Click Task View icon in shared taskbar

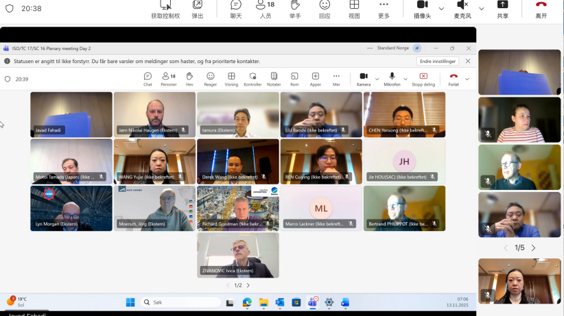click(230, 303)
